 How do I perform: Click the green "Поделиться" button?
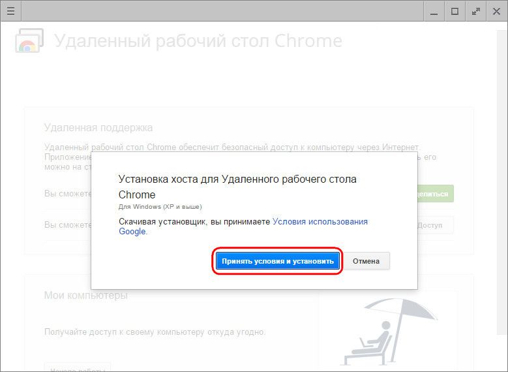click(435, 194)
